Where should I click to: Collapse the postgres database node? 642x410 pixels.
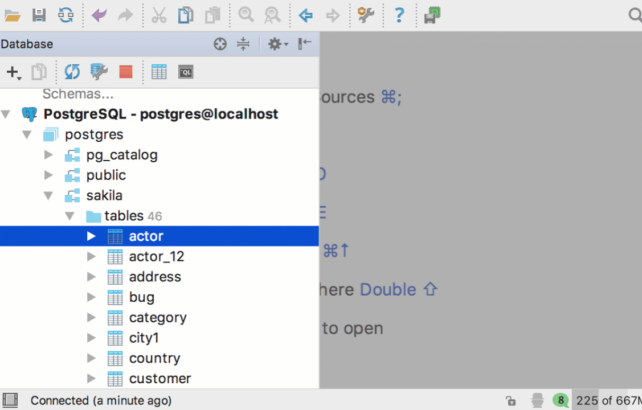tap(27, 134)
